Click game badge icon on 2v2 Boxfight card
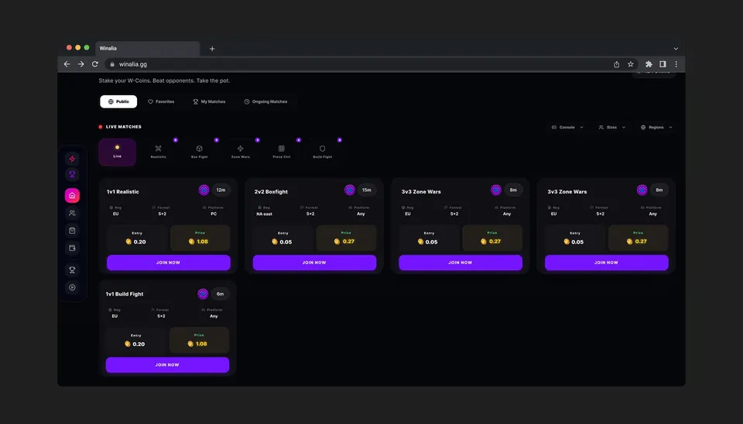 [350, 190]
